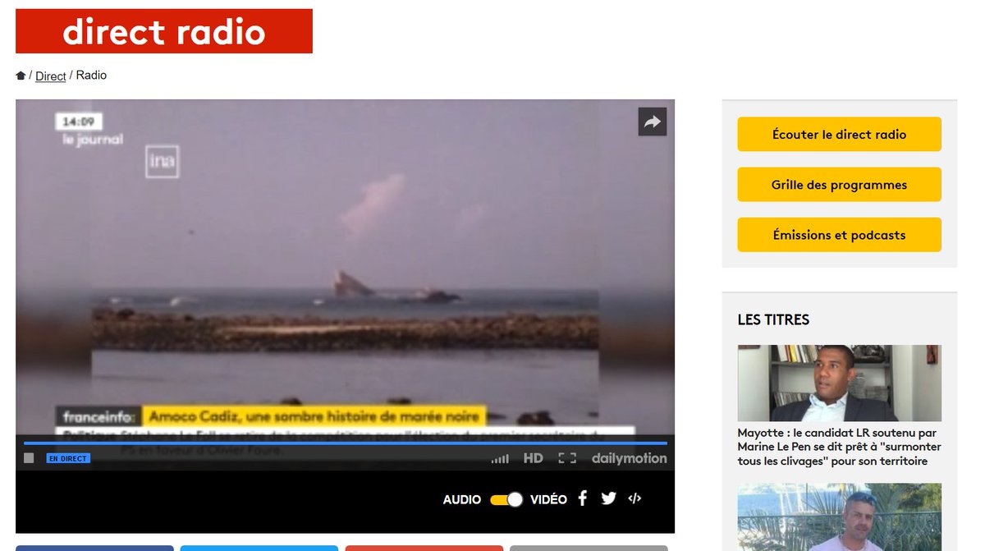Click the red share bar below player
Image resolution: width=985 pixels, height=551 pixels.
424,548
